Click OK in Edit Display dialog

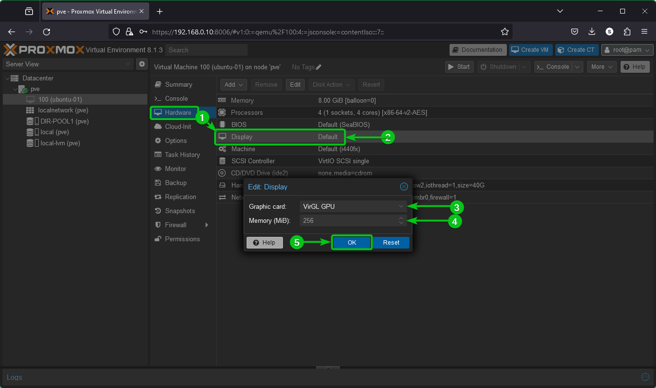coord(352,243)
